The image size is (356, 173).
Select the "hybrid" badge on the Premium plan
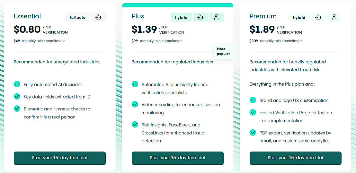[x=299, y=17]
